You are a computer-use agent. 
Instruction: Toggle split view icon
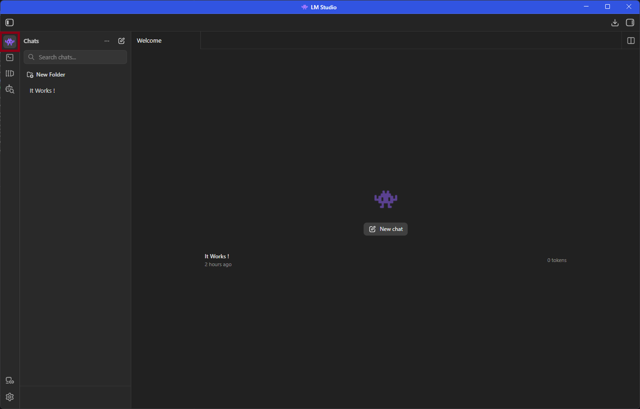point(631,41)
